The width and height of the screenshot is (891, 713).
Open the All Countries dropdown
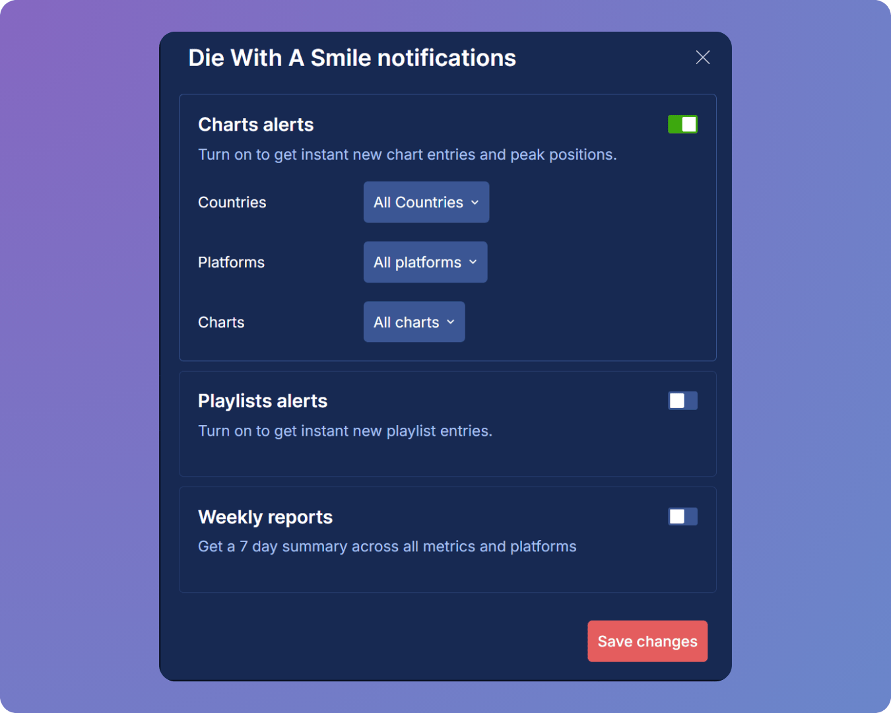coord(426,202)
